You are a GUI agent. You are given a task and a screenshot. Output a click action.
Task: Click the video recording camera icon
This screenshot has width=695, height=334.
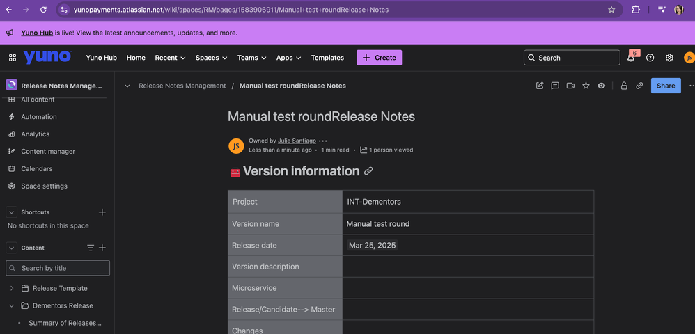click(570, 86)
